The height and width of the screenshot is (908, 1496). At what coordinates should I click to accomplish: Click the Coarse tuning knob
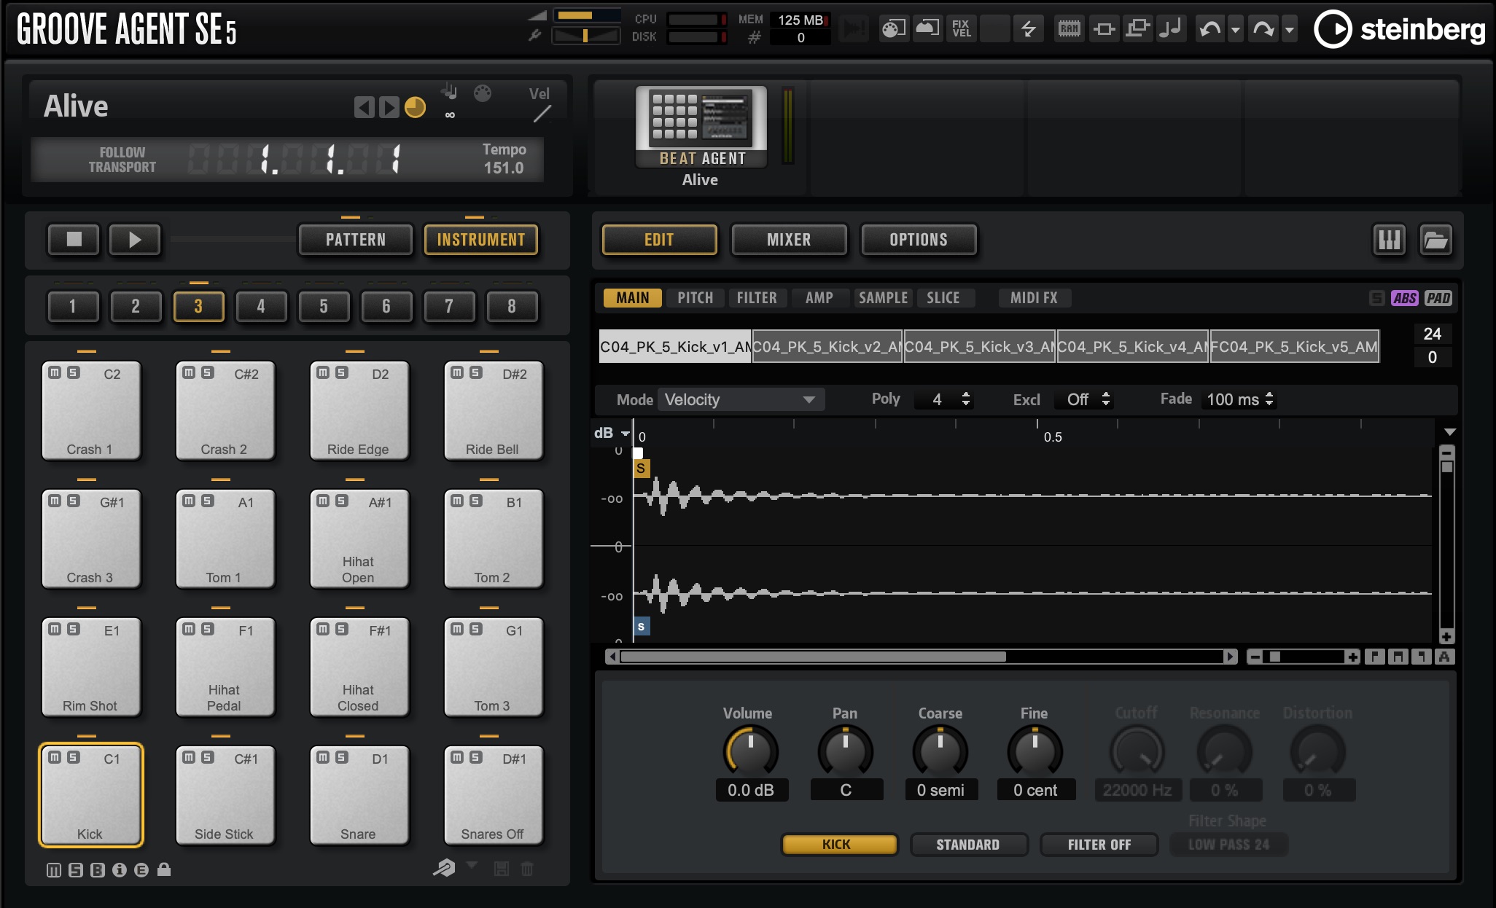point(940,751)
